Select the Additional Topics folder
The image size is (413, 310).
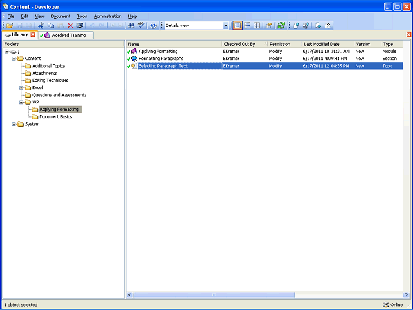(48, 66)
